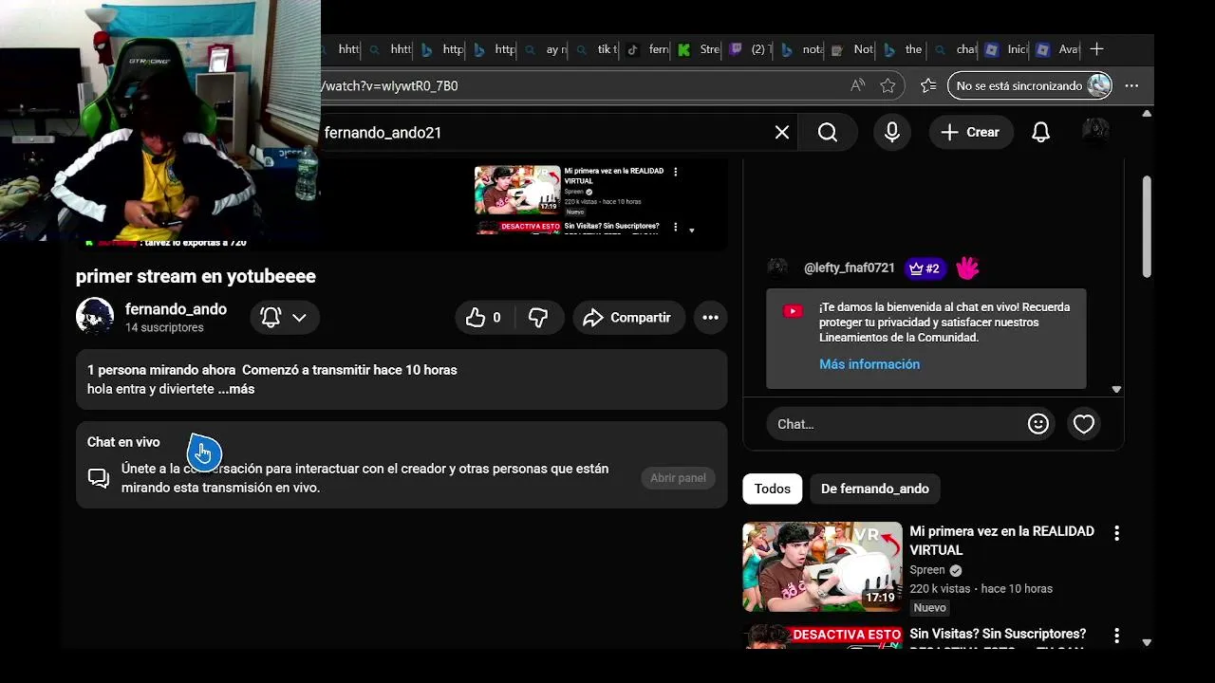
Task: Switch to the Roblox 'Avat' tab
Action: point(1057,49)
